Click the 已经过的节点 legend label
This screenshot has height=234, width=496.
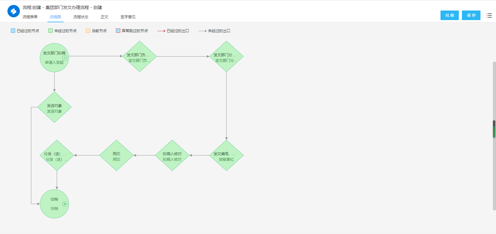click(28, 31)
